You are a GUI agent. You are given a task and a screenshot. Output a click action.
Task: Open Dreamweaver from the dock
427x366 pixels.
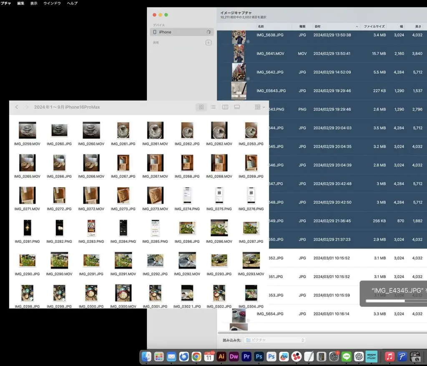tap(234, 357)
